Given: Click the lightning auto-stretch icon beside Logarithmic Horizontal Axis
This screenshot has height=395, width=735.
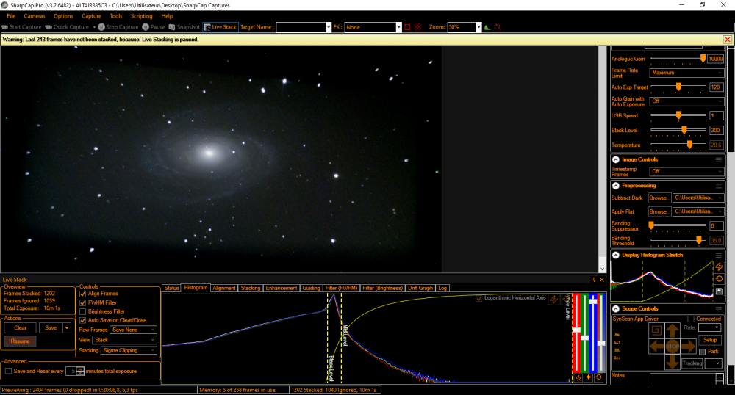Looking at the screenshot, I should (x=553, y=299).
